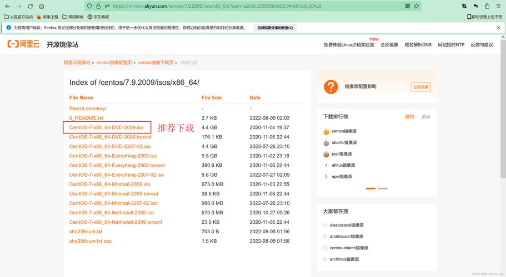The width and height of the screenshot is (506, 277).
Task: Click the Aliyun logo
Action: (x=23, y=44)
